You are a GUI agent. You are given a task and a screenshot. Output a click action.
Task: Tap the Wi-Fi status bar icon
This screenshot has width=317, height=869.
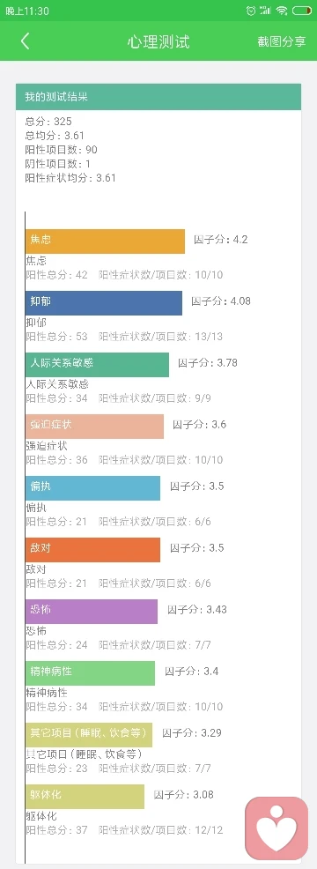[282, 11]
